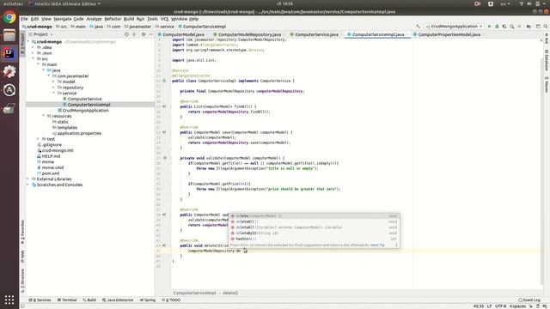Image resolution: width=550 pixels, height=309 pixels.
Task: Open Files manager from the dock
Action: [x=9, y=35]
